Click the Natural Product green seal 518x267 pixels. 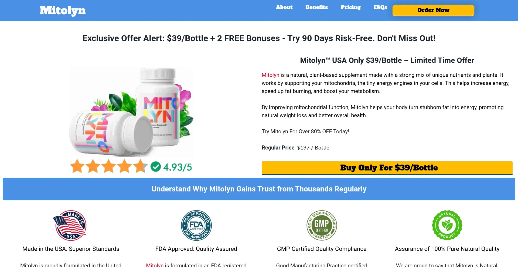pos(447,225)
